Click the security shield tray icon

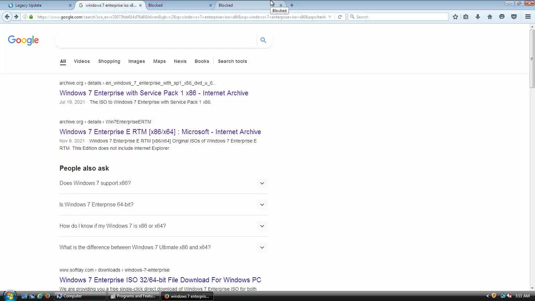pyautogui.click(x=494, y=296)
